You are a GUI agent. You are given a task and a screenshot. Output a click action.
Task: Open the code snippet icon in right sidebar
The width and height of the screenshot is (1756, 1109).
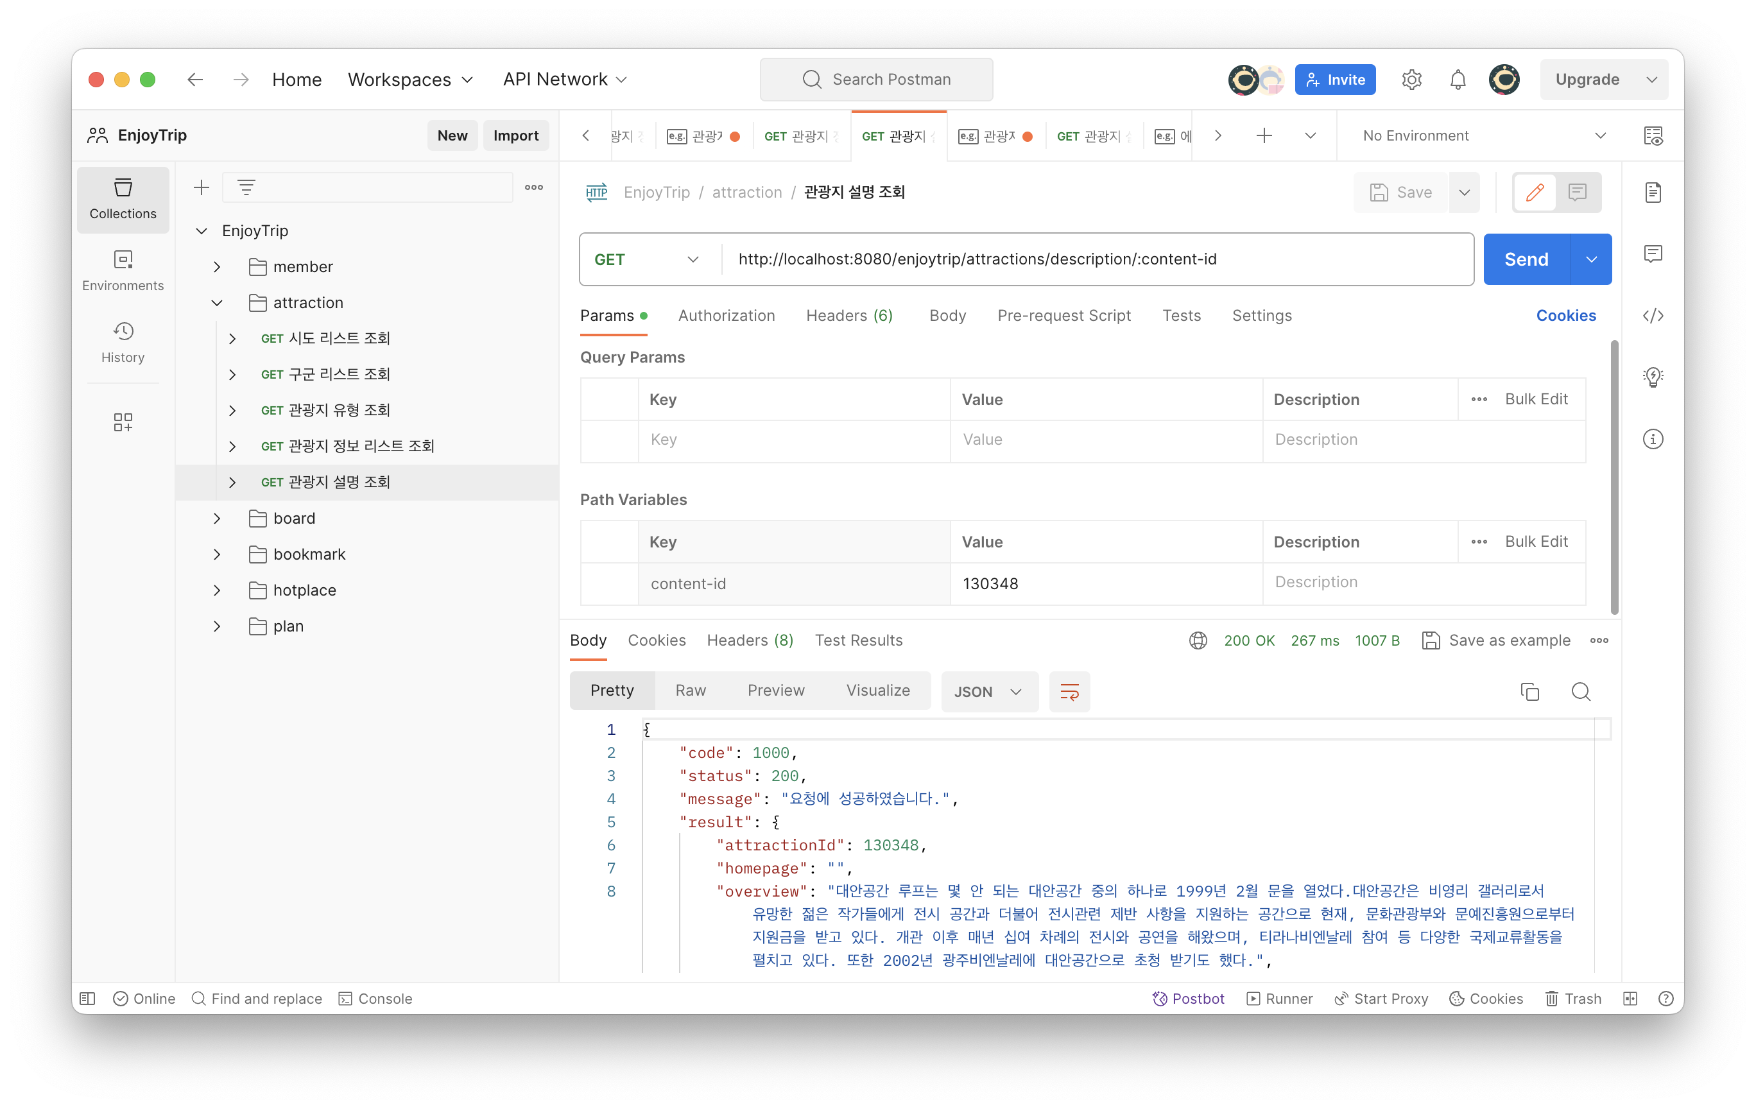1653,316
